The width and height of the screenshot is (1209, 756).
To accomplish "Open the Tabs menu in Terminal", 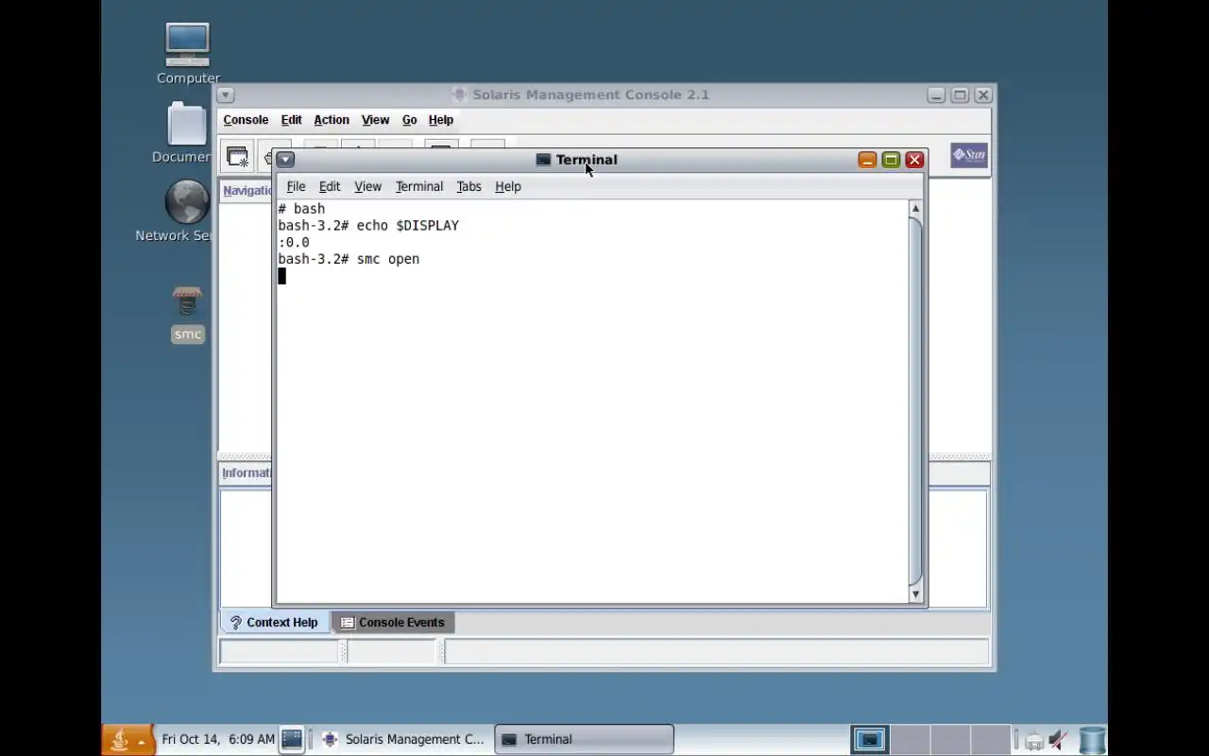I will 468,186.
